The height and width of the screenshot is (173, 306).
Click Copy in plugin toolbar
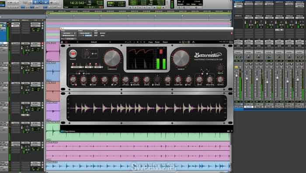pyautogui.click(x=150, y=42)
